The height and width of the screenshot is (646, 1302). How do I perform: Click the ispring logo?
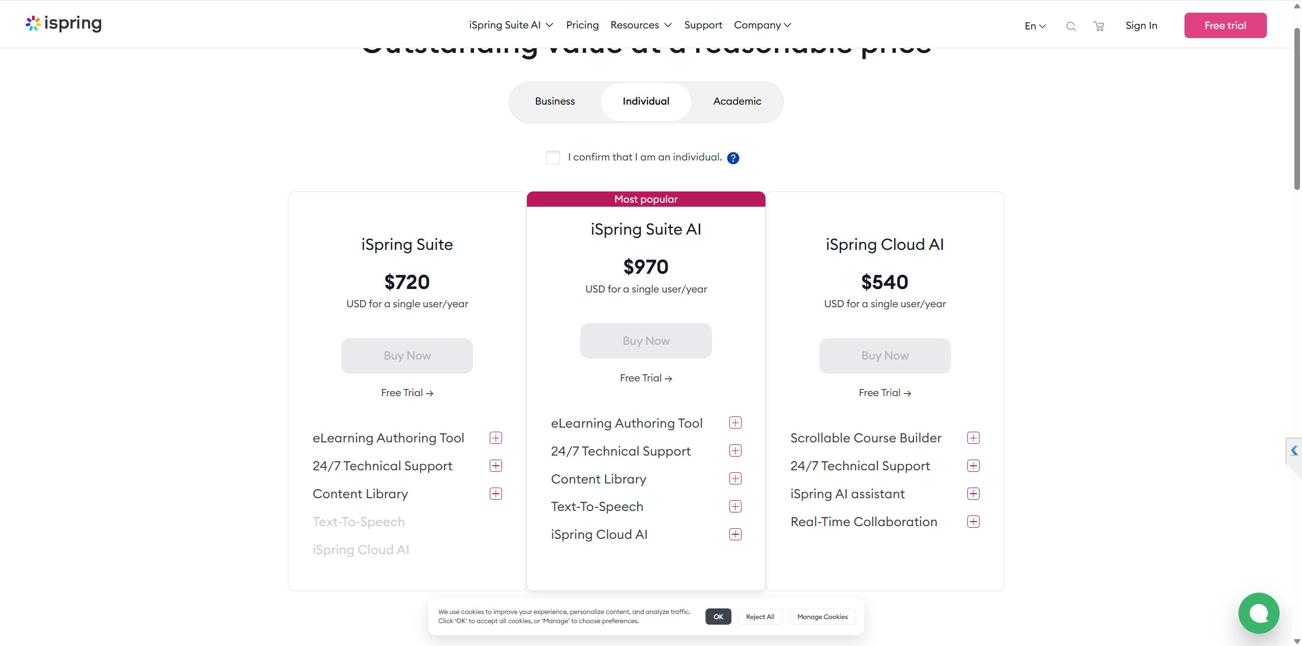[x=64, y=23]
